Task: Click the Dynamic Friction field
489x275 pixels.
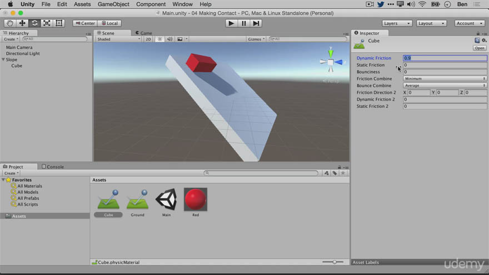Action: pyautogui.click(x=445, y=58)
